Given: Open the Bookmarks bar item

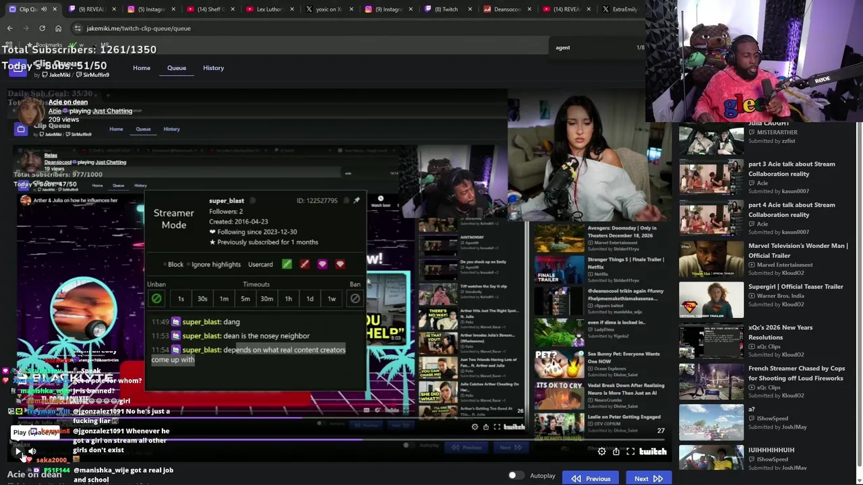Looking at the screenshot, I should pyautogui.click(x=45, y=44).
